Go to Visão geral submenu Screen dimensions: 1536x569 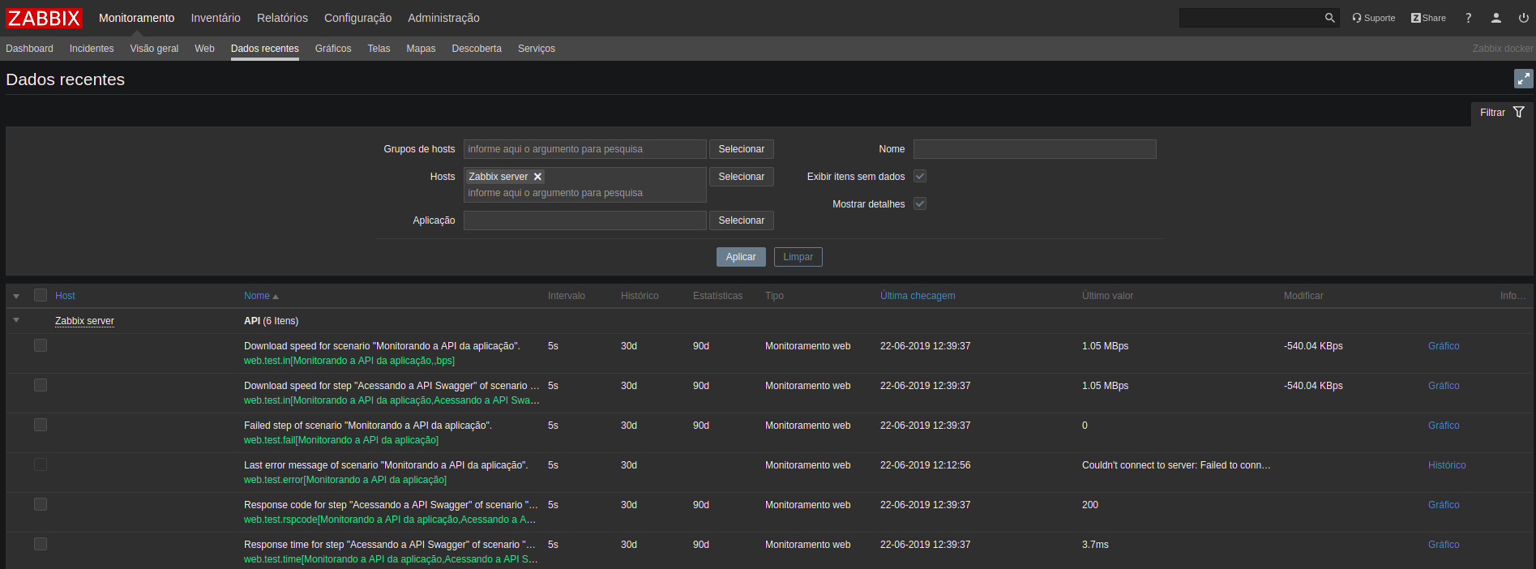[154, 49]
